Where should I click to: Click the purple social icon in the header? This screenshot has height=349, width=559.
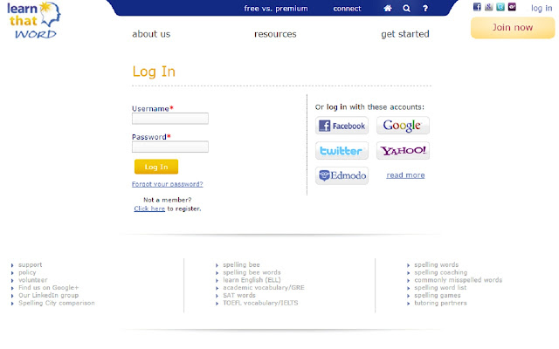click(513, 7)
